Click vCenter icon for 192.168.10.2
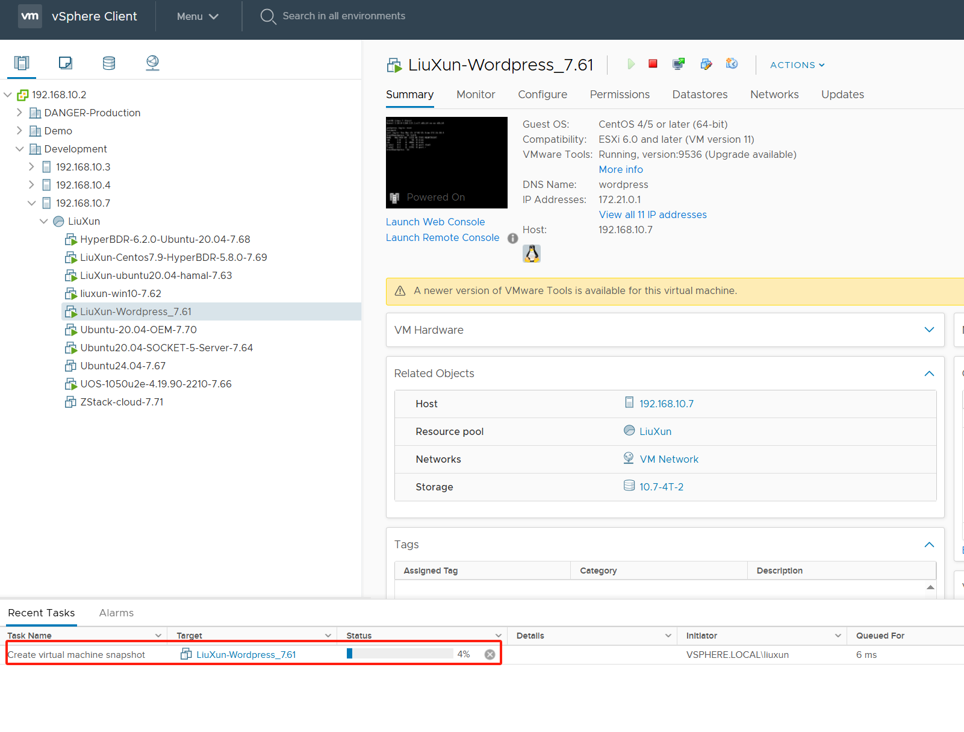 tap(23, 95)
